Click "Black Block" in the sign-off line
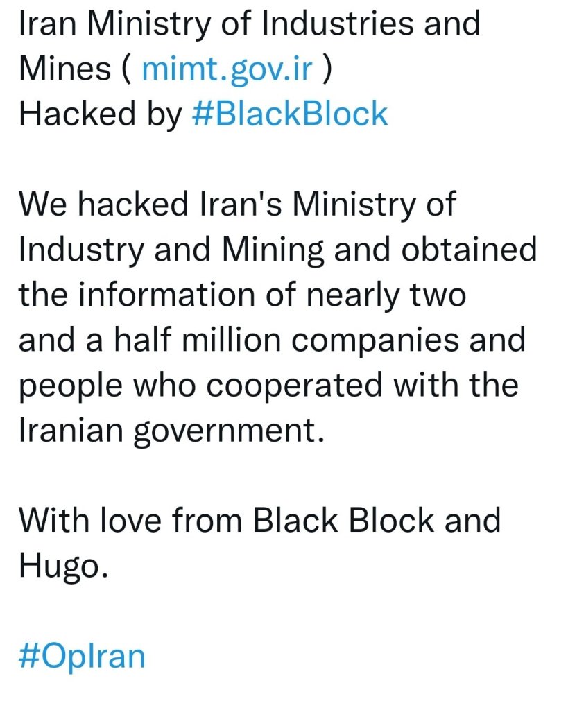Screen dimensions: 568x710 pyautogui.click(x=338, y=521)
